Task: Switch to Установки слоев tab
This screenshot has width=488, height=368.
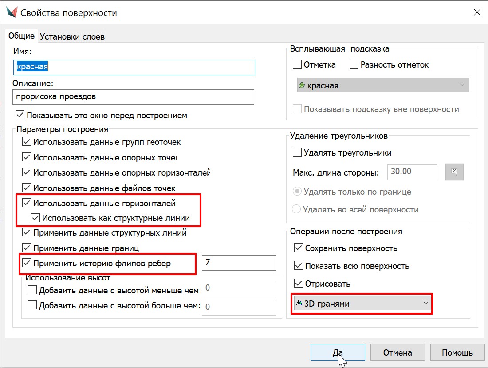Action: (x=72, y=36)
